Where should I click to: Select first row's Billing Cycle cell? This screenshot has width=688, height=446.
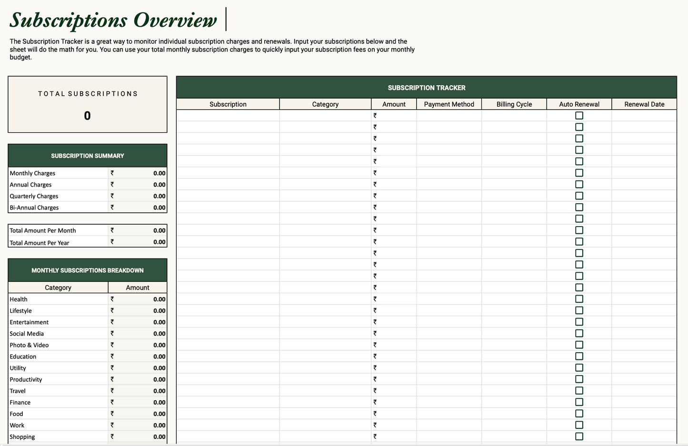[x=514, y=116]
